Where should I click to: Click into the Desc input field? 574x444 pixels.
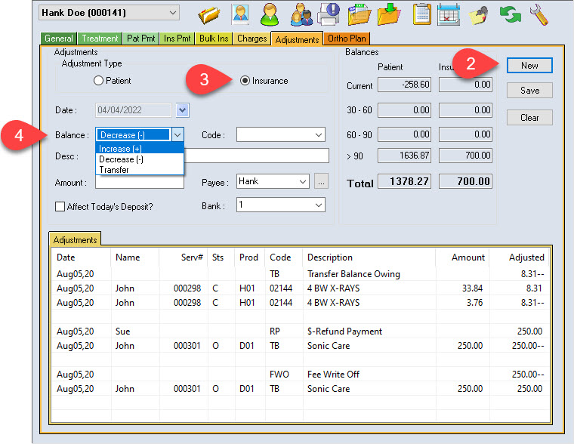tap(256, 156)
